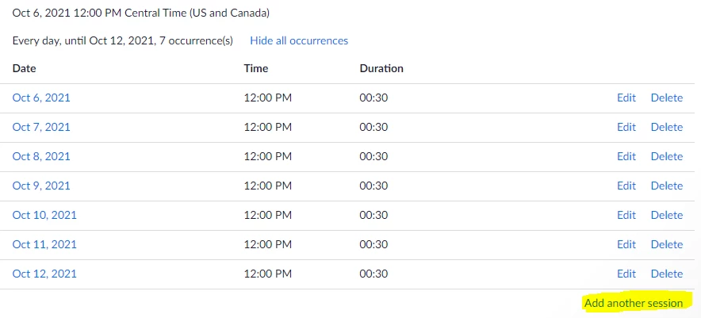Image resolution: width=701 pixels, height=318 pixels.
Task: Open the Oct 9, 2021 occurrence
Action: [41, 186]
